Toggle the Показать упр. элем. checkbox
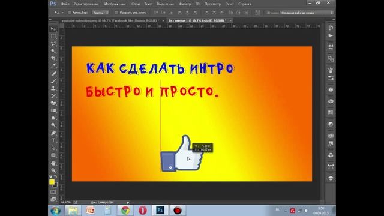The image size is (384, 216). pyautogui.click(x=116, y=13)
